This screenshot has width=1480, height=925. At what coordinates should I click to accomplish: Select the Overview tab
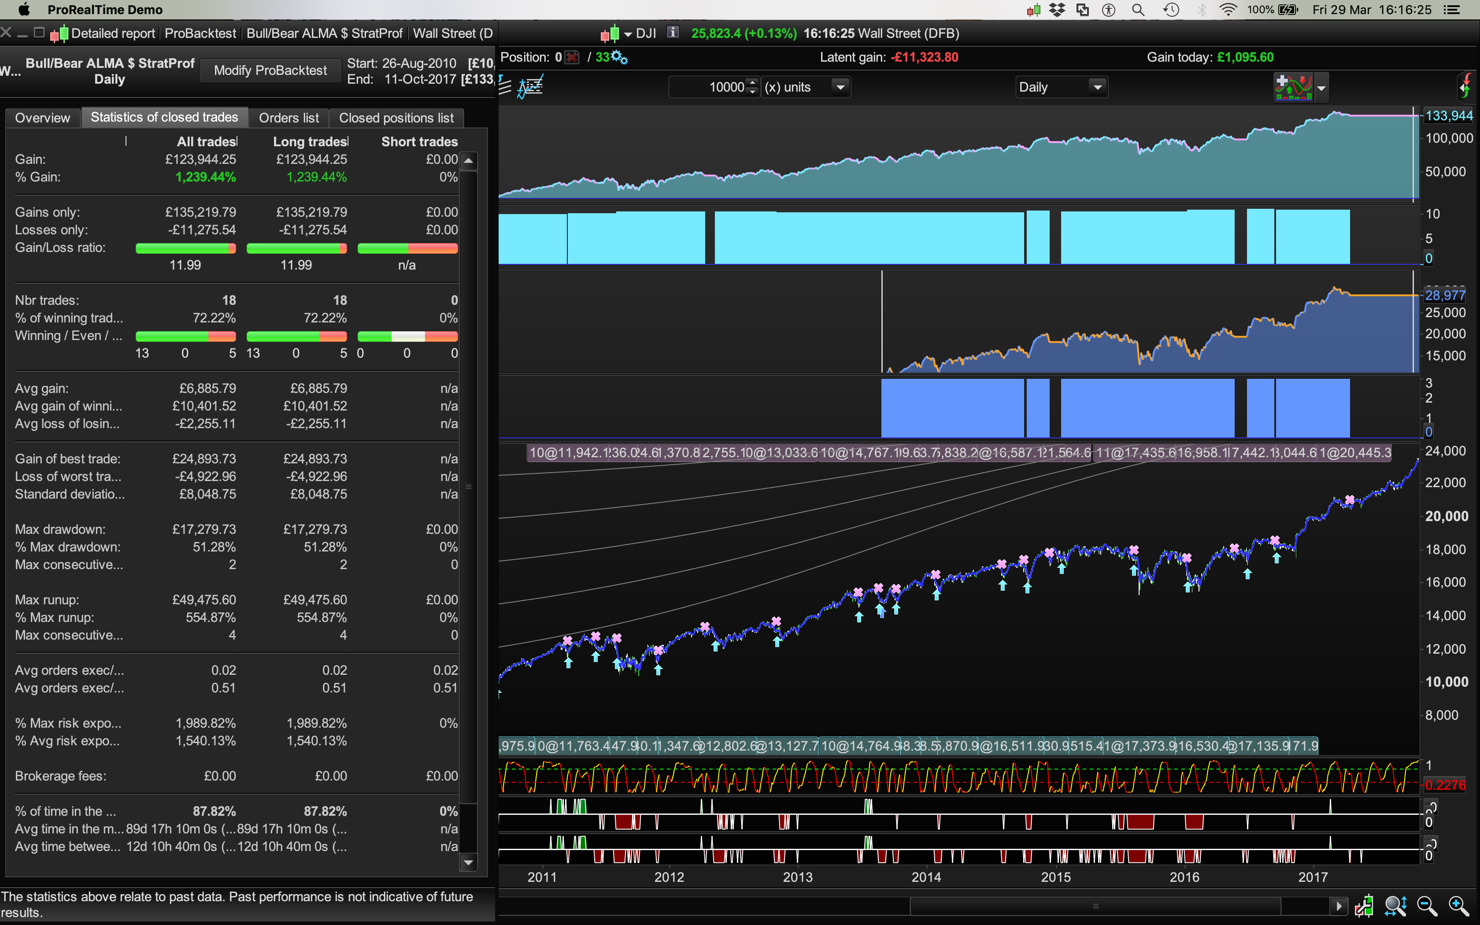click(x=42, y=118)
